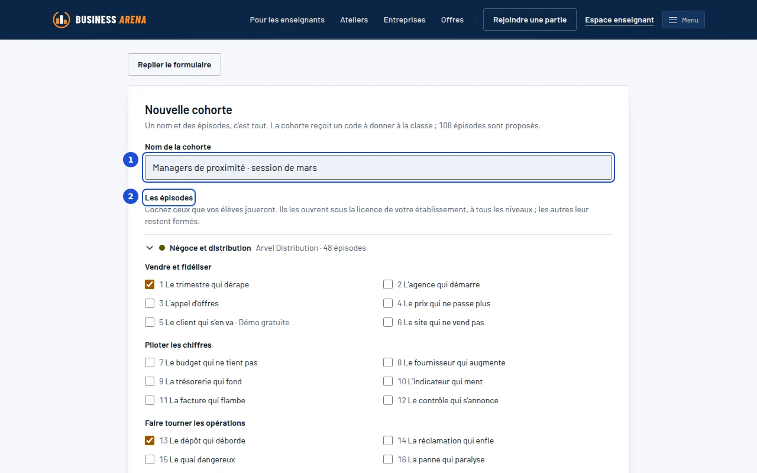Click Rejoindre une partie button
Screen dimensions: 757x473
pyautogui.click(x=530, y=20)
